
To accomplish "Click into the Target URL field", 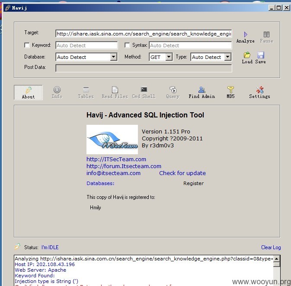I will pyautogui.click(x=144, y=34).
